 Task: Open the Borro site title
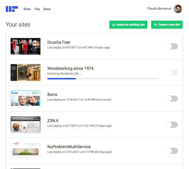(x=52, y=95)
